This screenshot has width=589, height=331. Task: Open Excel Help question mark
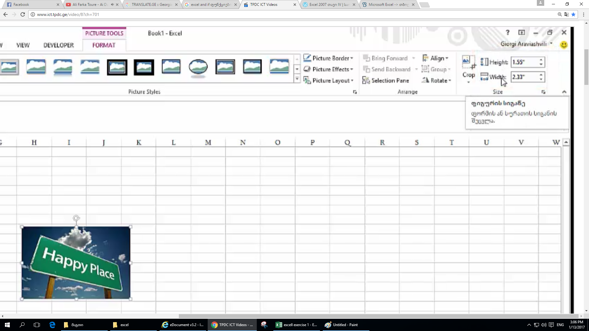coord(507,32)
